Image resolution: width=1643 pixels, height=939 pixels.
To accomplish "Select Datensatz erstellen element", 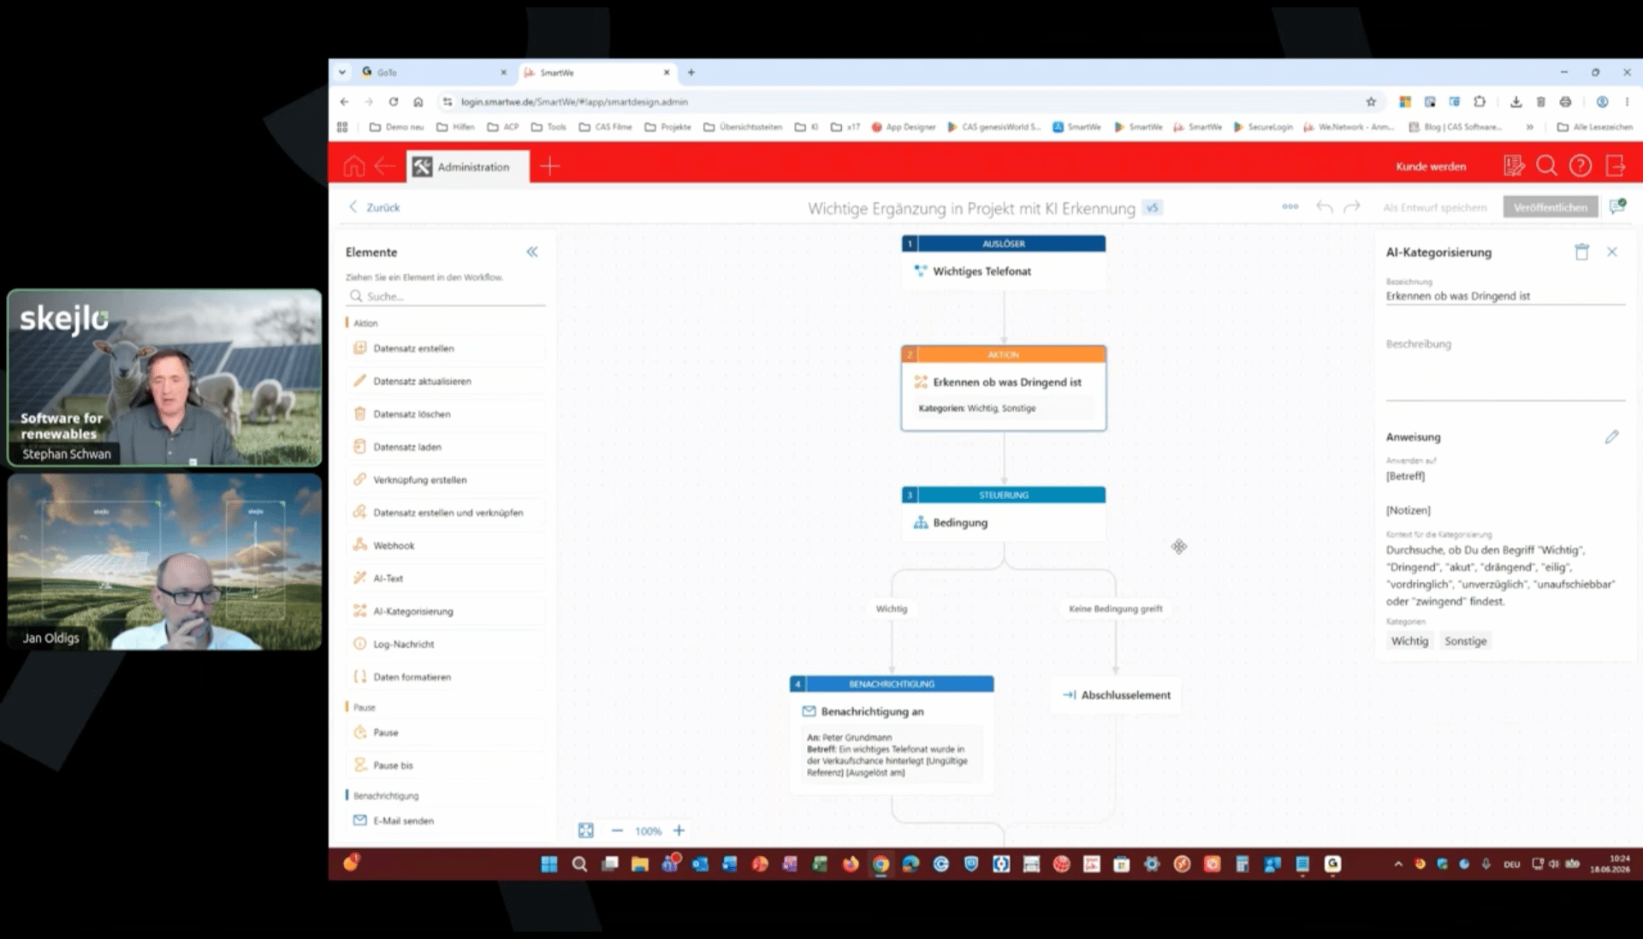I will point(446,348).
